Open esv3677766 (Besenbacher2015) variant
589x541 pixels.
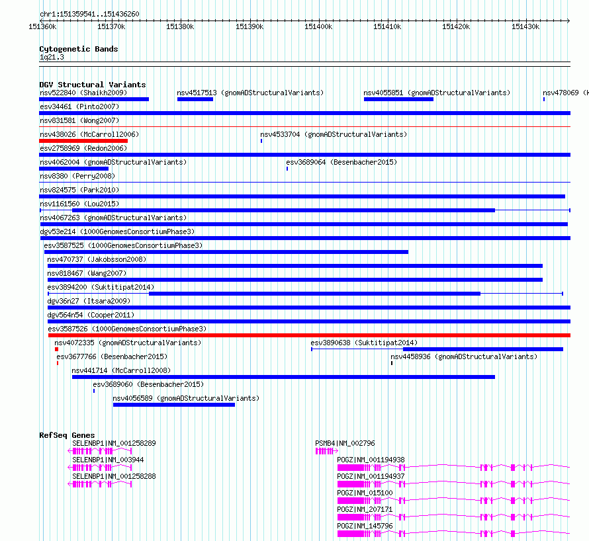click(112, 356)
